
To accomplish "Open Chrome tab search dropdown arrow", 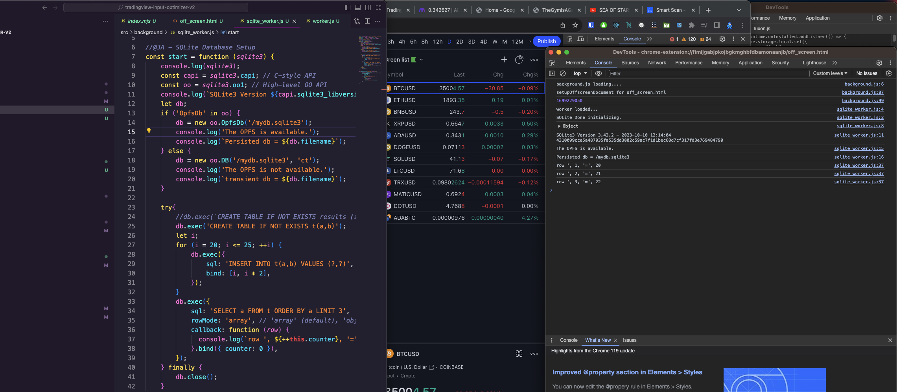I will [x=739, y=10].
